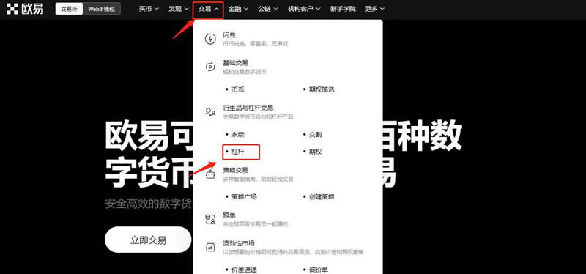Expand the 公链 dropdown menu
Screen dimensions: 586x274
(268, 9)
